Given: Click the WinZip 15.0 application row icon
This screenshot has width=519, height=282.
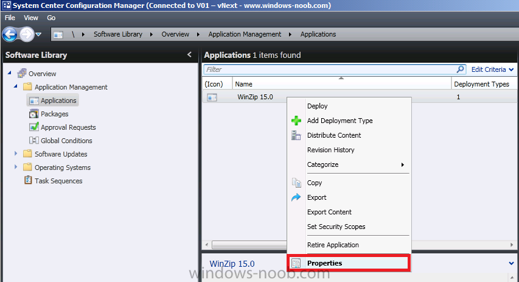Looking at the screenshot, I should 212,97.
